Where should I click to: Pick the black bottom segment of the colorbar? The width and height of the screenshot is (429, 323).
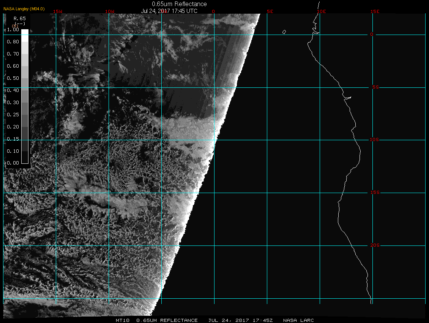click(25, 157)
